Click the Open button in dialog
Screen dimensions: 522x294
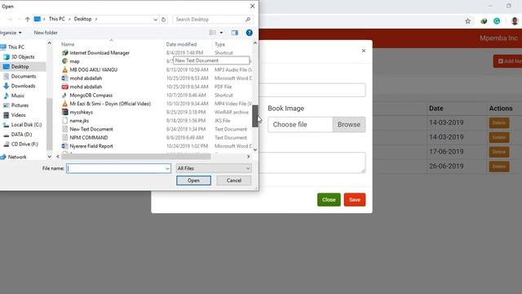193,180
